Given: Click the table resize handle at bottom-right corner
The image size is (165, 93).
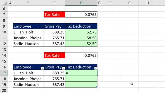Looking at the screenshot, I should [97, 87].
